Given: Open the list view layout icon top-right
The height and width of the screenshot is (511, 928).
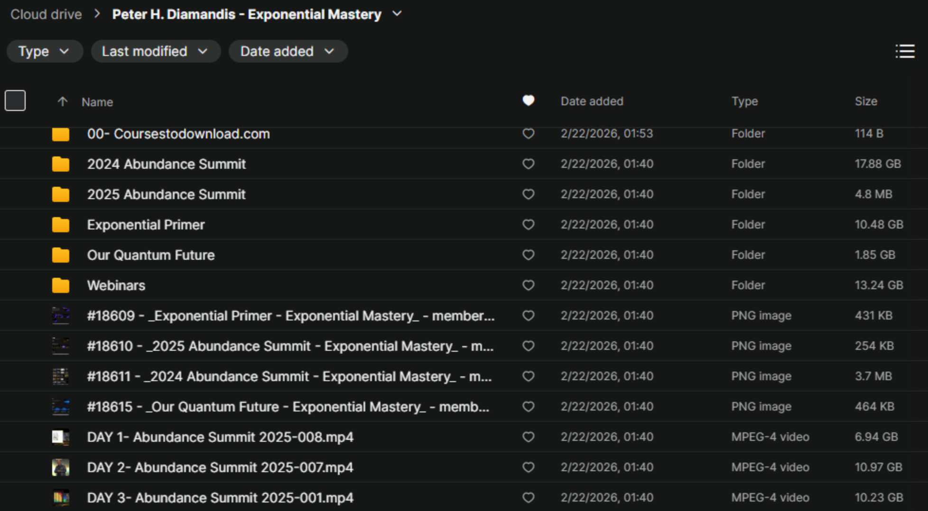Looking at the screenshot, I should pos(905,51).
